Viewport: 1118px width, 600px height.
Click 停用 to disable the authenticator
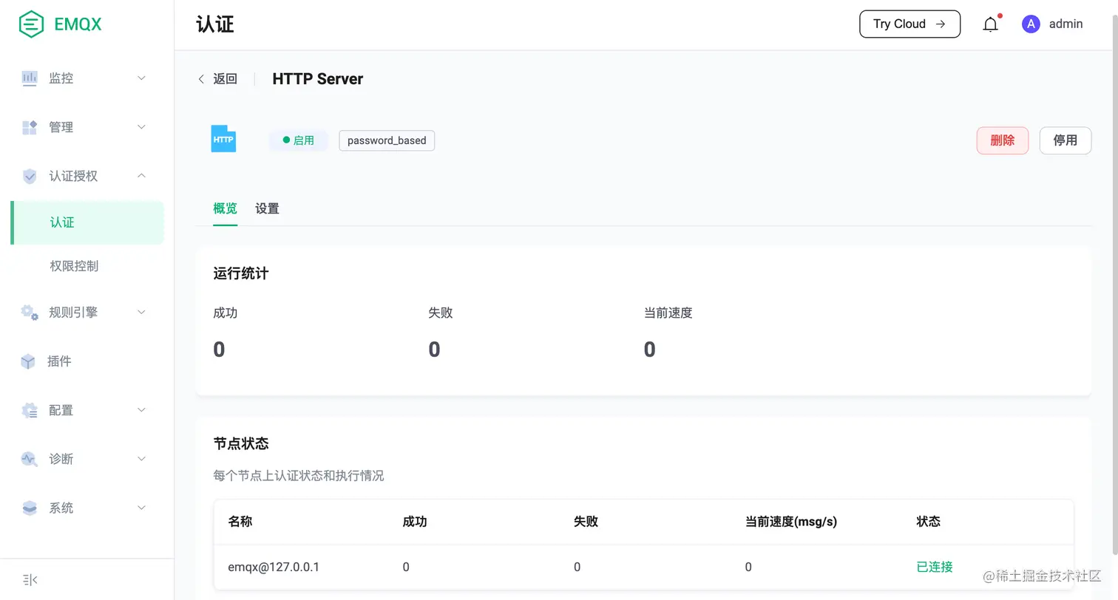coord(1066,140)
